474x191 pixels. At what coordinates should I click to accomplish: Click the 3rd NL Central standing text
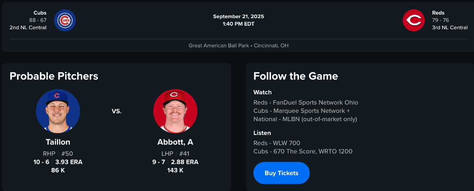pyautogui.click(x=450, y=28)
